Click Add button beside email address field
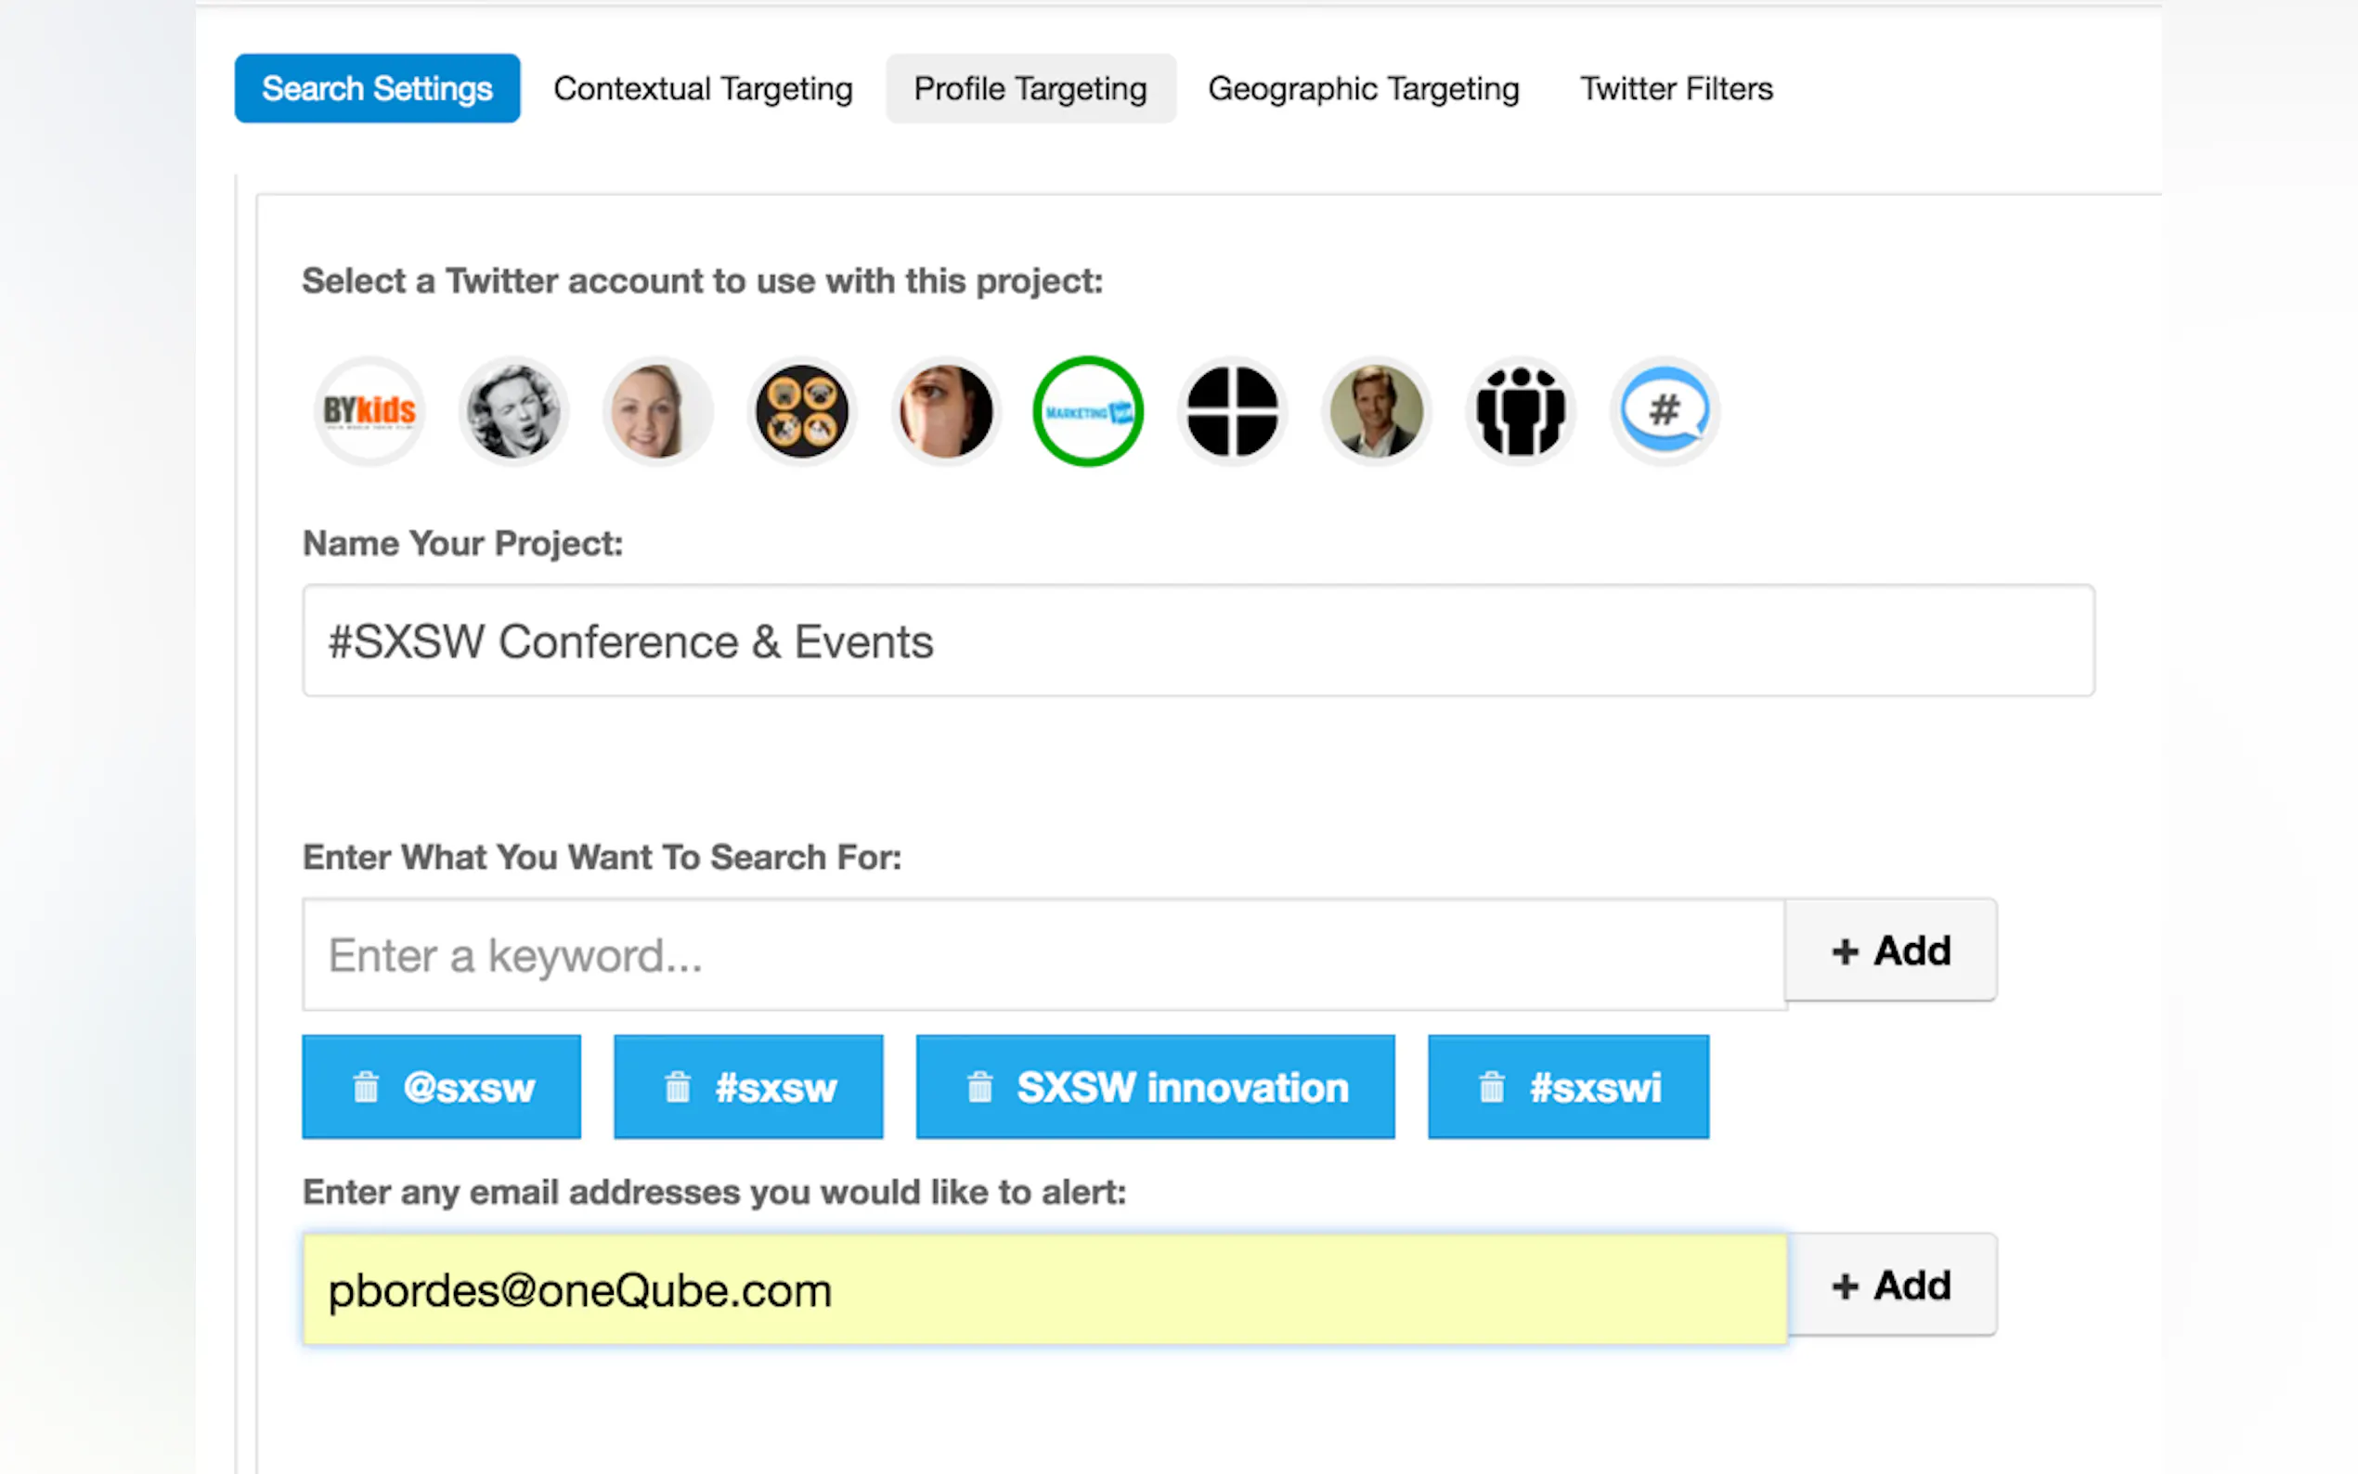The width and height of the screenshot is (2358, 1474). coord(1890,1286)
